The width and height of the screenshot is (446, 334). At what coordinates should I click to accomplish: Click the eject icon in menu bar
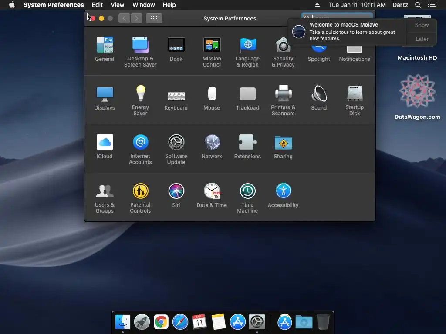317,5
